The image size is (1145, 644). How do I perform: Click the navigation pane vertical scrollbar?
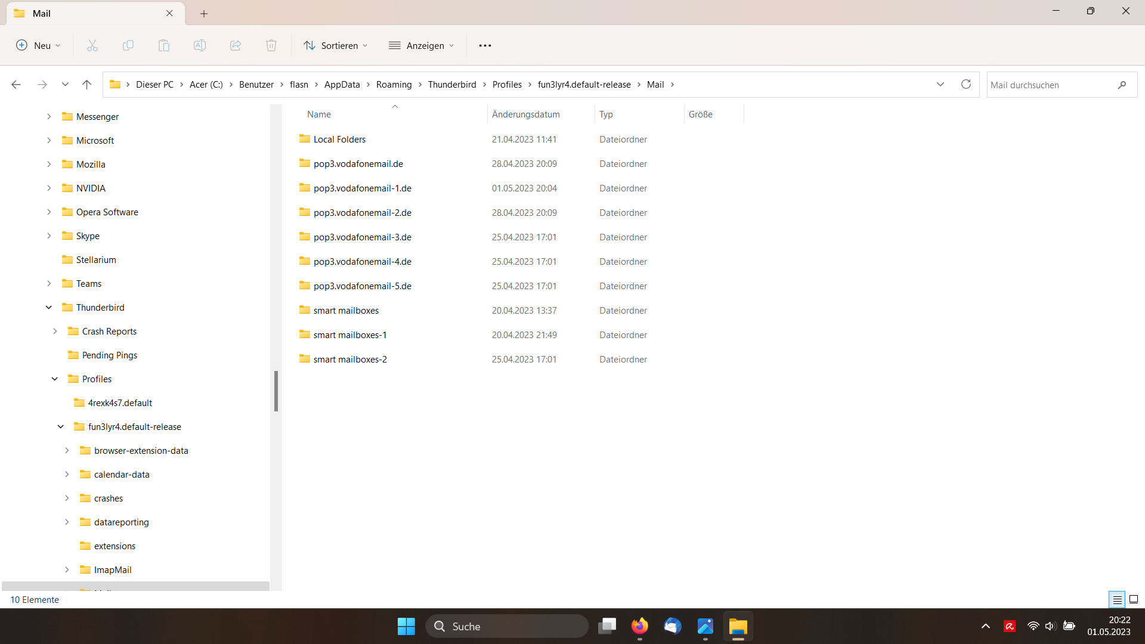pyautogui.click(x=276, y=391)
